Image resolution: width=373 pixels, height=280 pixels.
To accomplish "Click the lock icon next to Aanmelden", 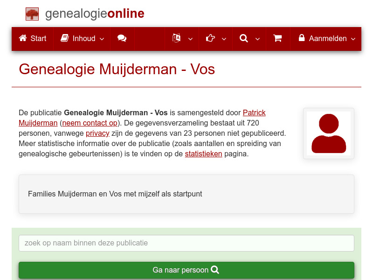I will pos(301,39).
